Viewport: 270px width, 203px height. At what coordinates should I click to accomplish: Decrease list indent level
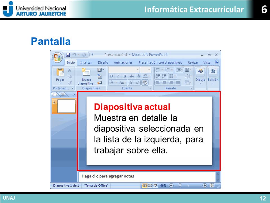click(x=158, y=76)
